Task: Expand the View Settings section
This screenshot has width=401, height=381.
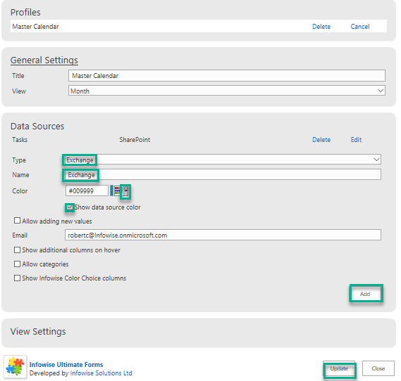Action: pyautogui.click(x=38, y=332)
